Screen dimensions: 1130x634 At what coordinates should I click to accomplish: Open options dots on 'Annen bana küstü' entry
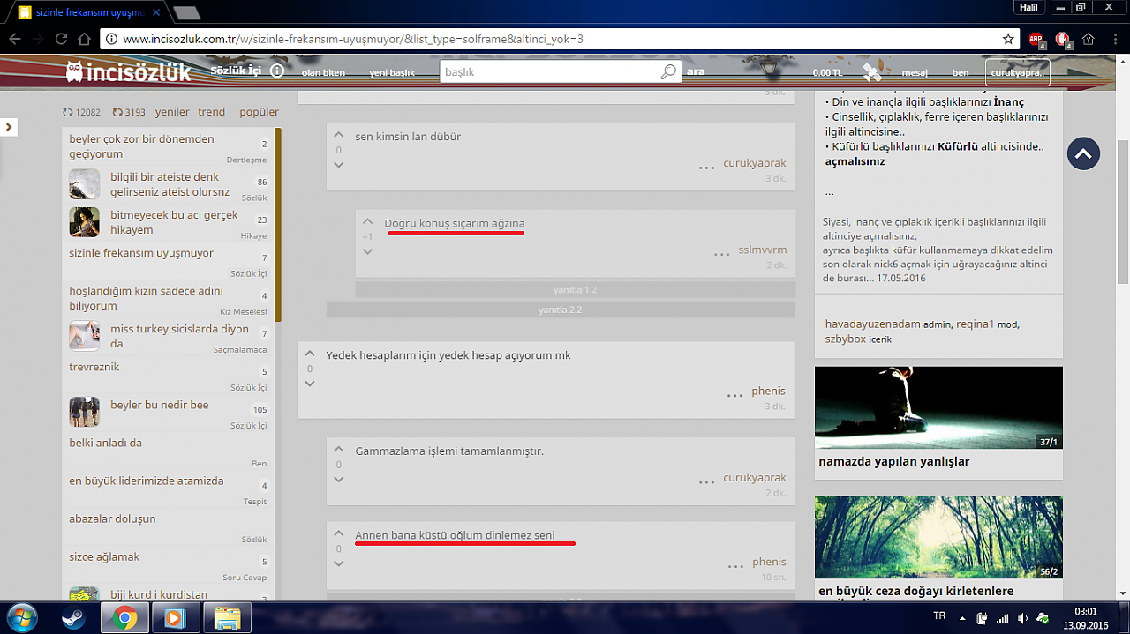[x=735, y=566]
